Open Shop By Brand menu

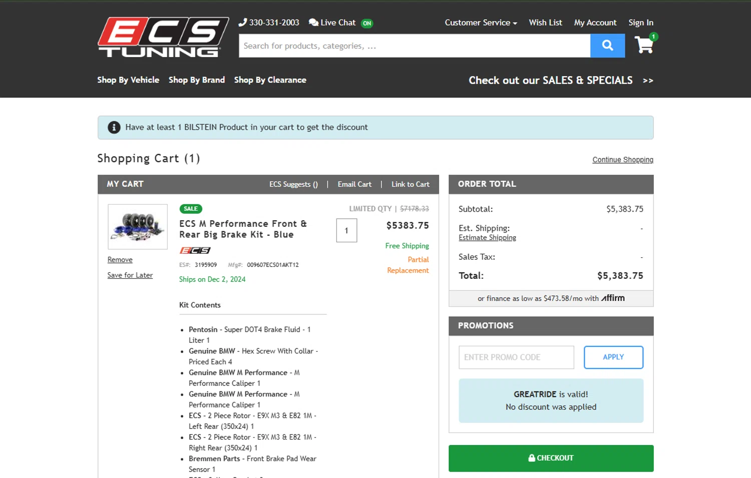click(197, 80)
